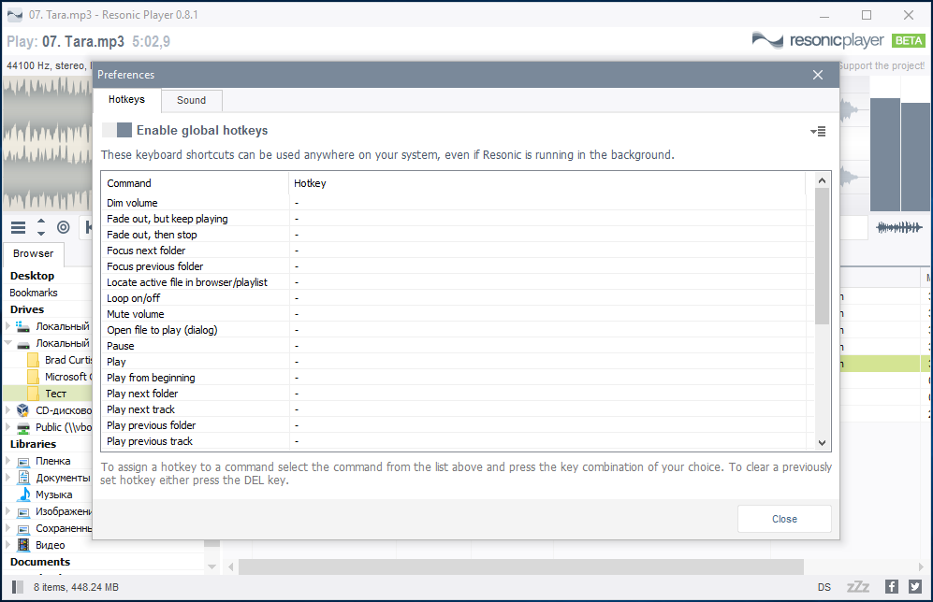Click the Музыка library icon
The width and height of the screenshot is (933, 602).
pos(23,494)
